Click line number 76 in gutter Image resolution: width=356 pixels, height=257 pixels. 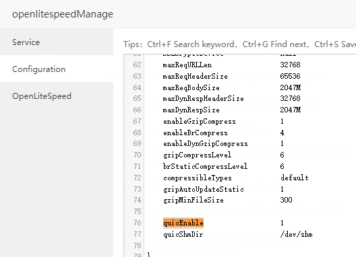[x=137, y=223]
